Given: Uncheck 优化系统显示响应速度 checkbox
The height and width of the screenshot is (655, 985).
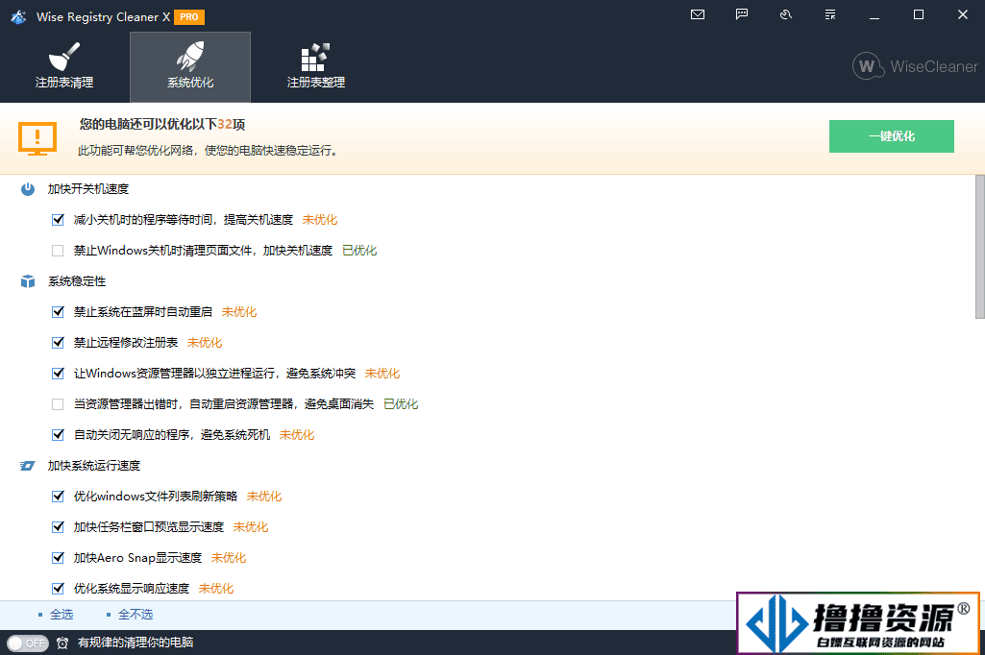Looking at the screenshot, I should (x=58, y=589).
